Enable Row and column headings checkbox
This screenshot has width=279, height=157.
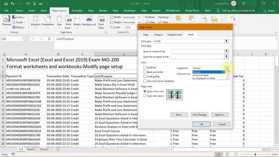[145, 81]
